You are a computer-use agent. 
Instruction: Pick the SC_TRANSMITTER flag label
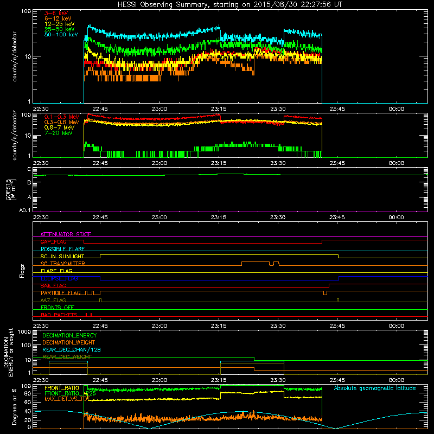pyautogui.click(x=62, y=264)
